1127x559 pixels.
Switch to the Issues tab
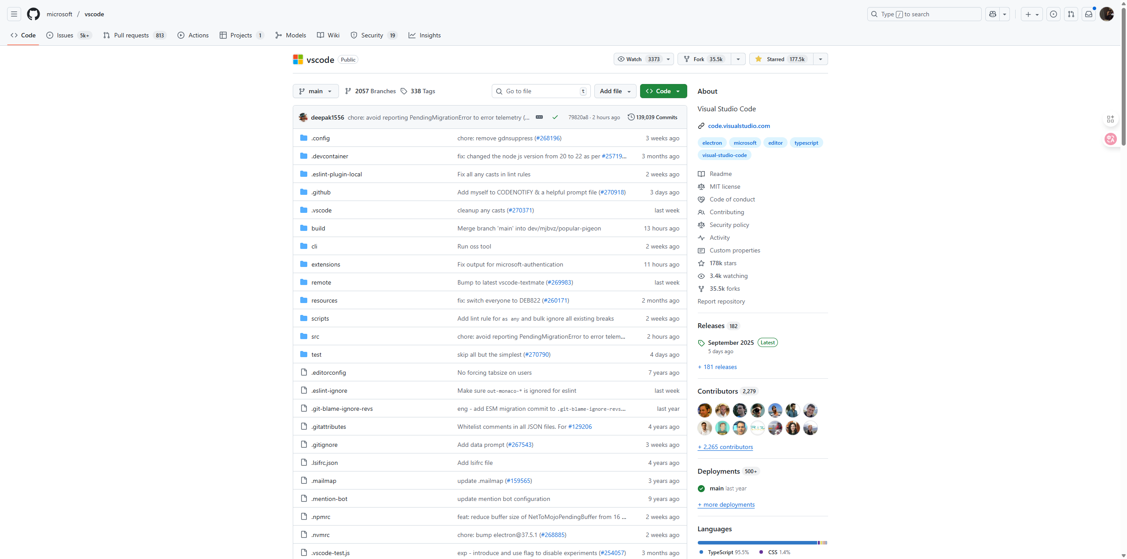click(x=65, y=35)
